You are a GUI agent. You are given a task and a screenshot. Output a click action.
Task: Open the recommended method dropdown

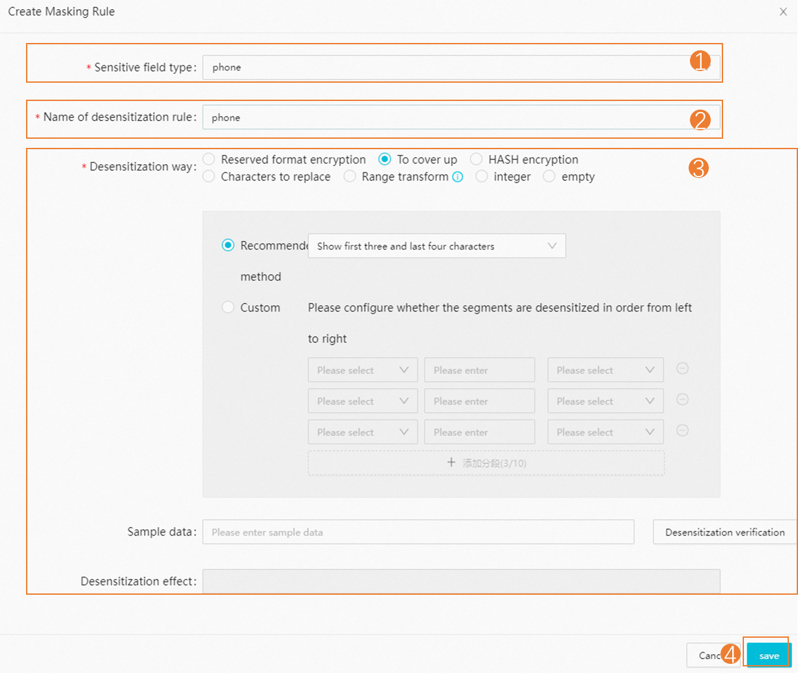point(436,246)
